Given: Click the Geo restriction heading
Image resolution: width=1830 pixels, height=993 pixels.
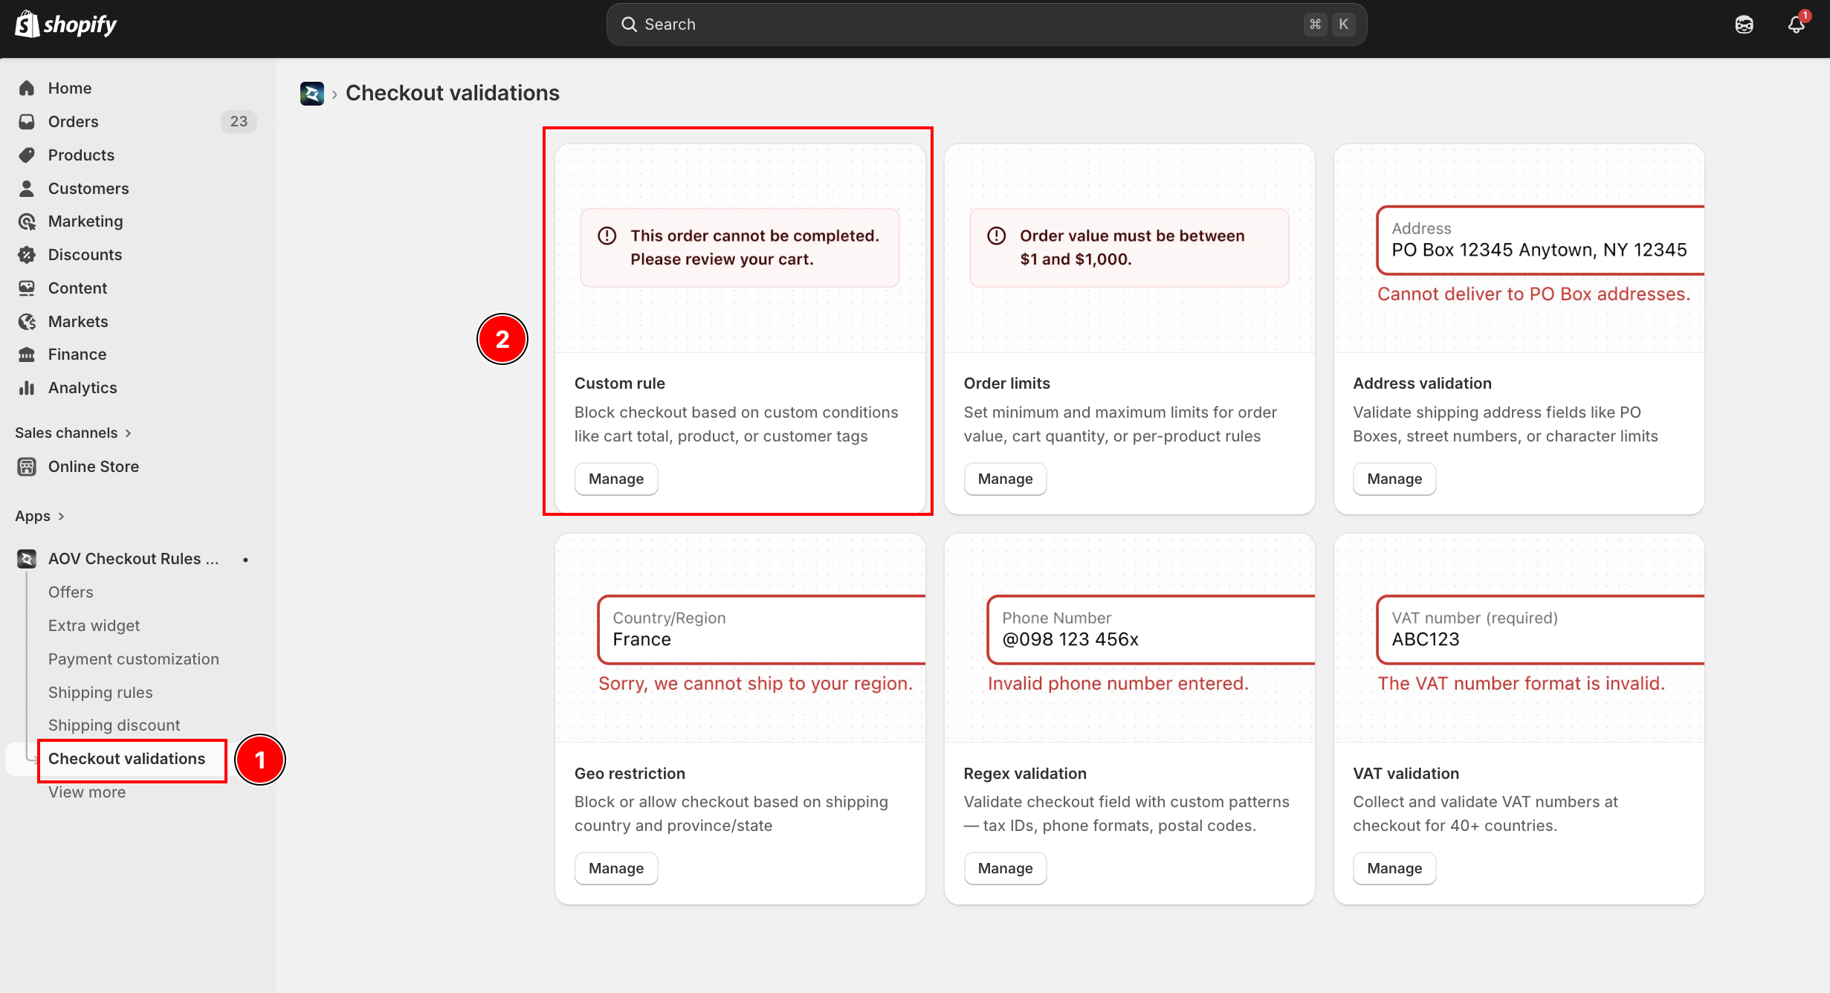Looking at the screenshot, I should (630, 774).
